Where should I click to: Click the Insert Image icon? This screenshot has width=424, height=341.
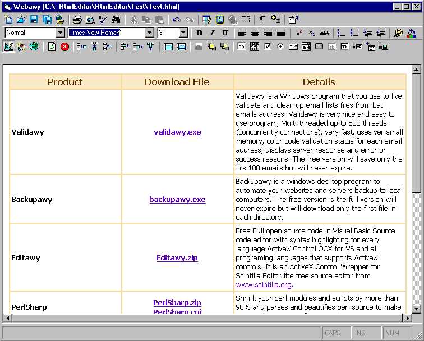(x=220, y=20)
